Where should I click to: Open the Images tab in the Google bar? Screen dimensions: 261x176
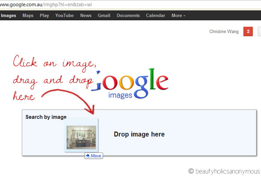(x=8, y=15)
